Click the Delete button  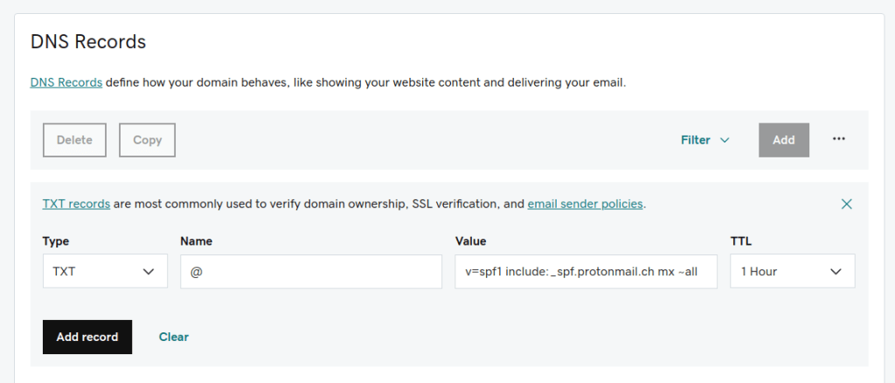[x=74, y=140]
